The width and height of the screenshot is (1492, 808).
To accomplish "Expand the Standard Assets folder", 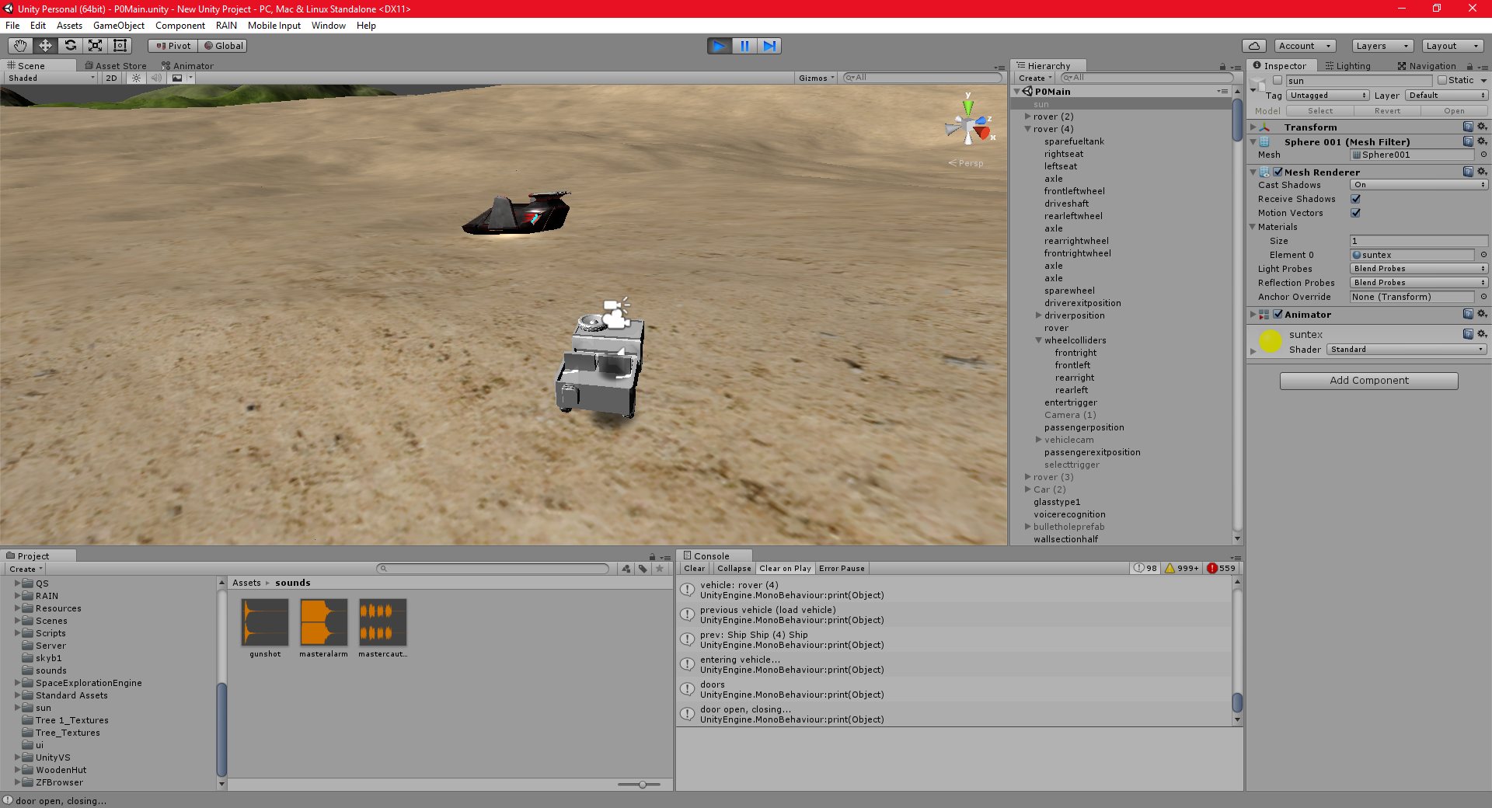I will [17, 695].
